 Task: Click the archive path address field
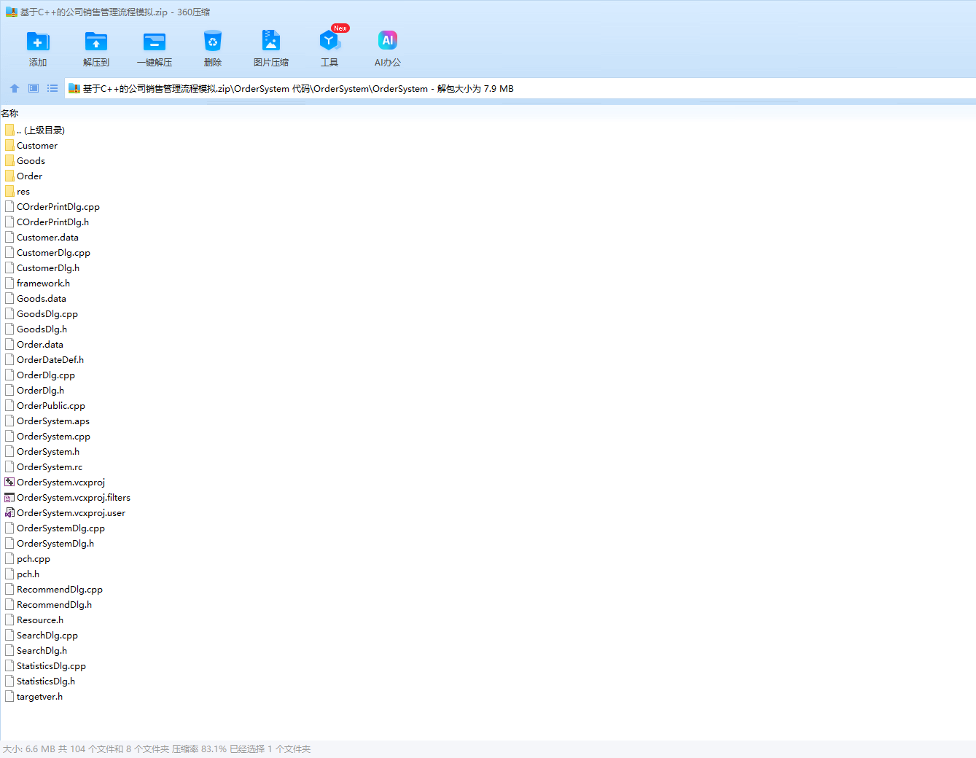520,88
